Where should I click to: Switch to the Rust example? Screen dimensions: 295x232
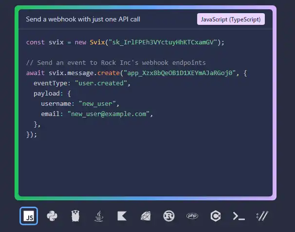click(x=169, y=216)
